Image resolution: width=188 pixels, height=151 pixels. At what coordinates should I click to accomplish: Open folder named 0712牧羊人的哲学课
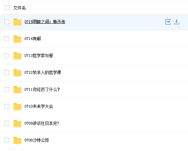43,72
